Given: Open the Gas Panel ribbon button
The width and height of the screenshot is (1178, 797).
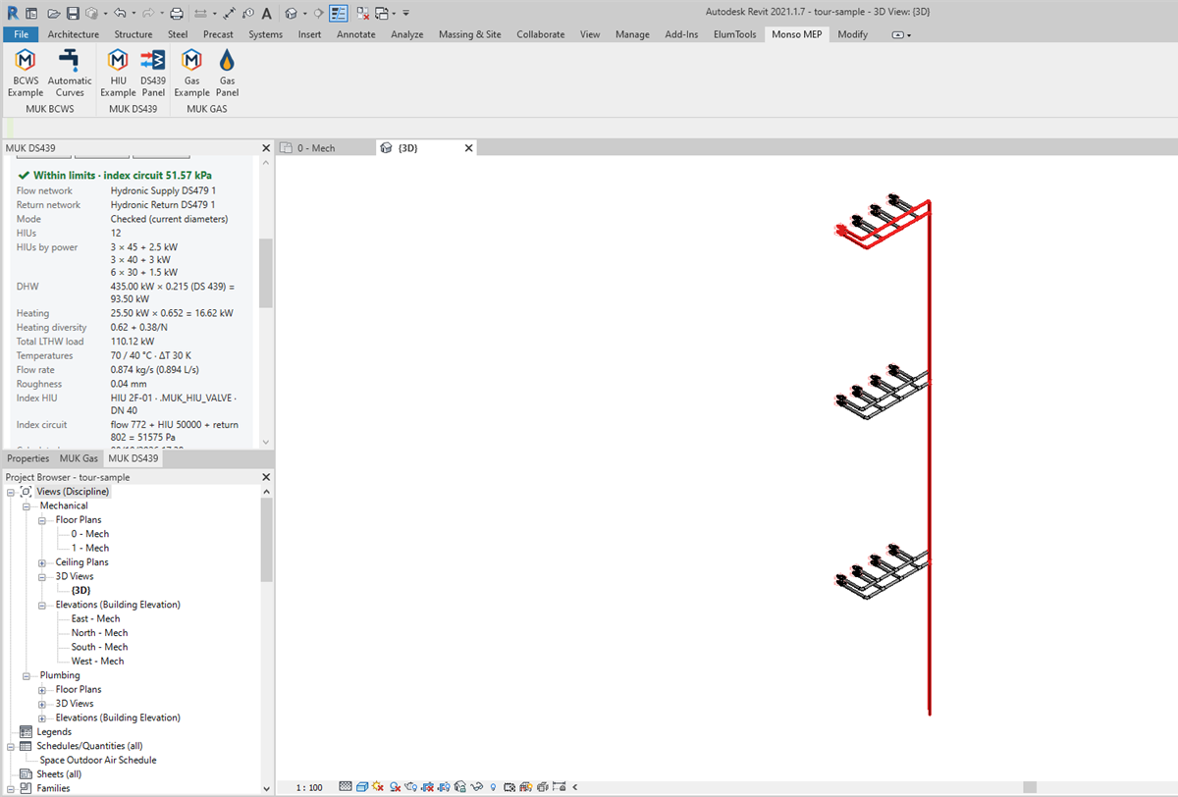Looking at the screenshot, I should point(227,73).
